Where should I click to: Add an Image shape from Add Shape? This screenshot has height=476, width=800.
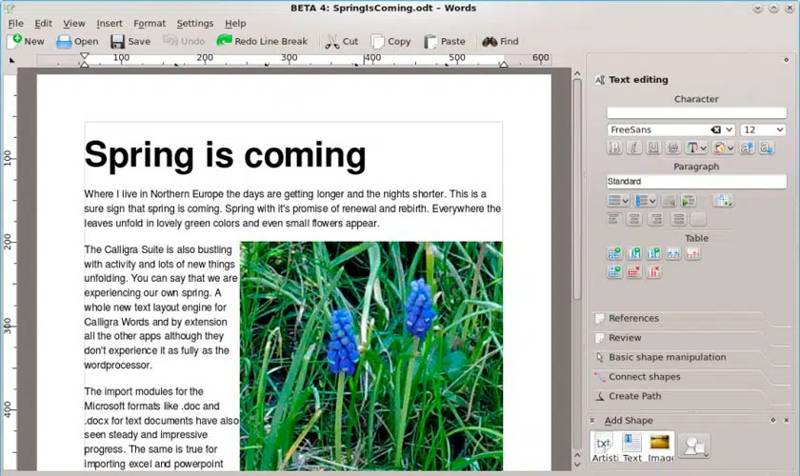[660, 446]
